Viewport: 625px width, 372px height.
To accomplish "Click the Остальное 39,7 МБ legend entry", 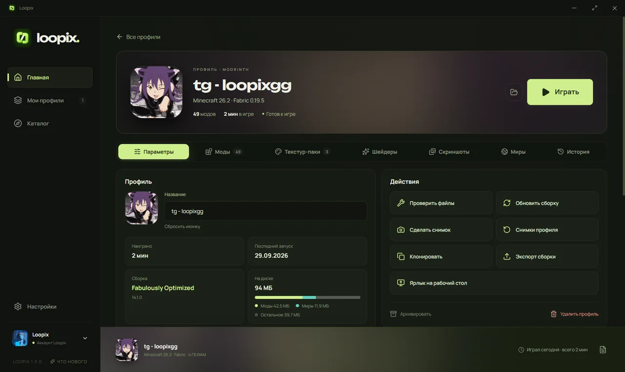I will 277,315.
